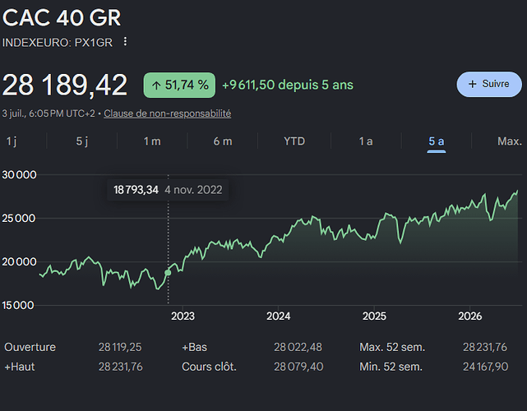This screenshot has width=527, height=411.
Task: Click the Max. 52 sem. value 28 231,76
Action: tap(484, 347)
